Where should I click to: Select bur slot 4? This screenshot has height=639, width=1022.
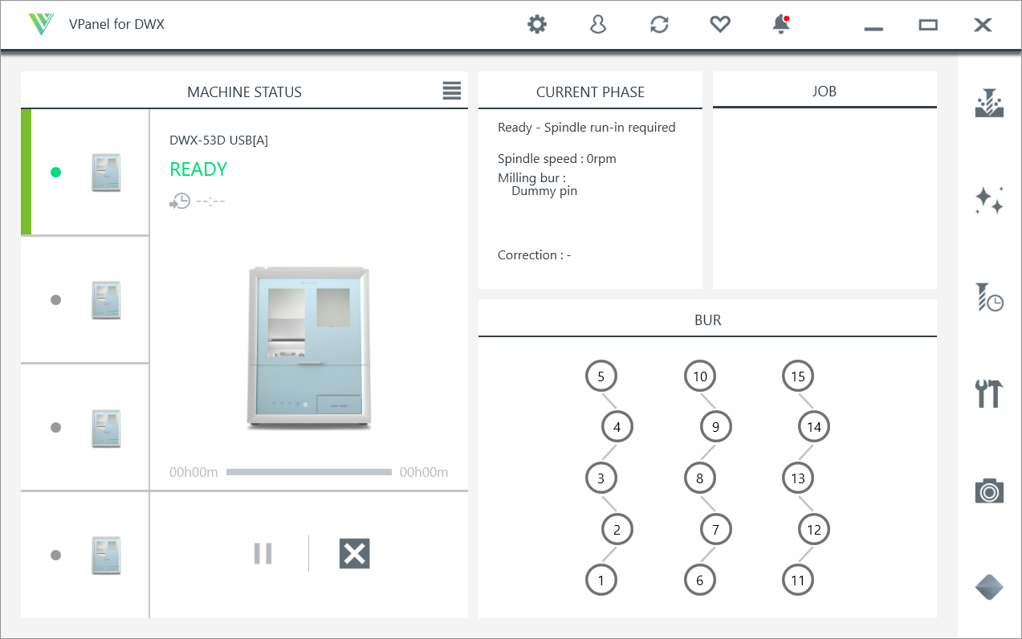pos(617,427)
